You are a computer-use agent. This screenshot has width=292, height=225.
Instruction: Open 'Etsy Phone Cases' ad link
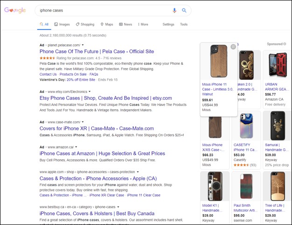105,98
